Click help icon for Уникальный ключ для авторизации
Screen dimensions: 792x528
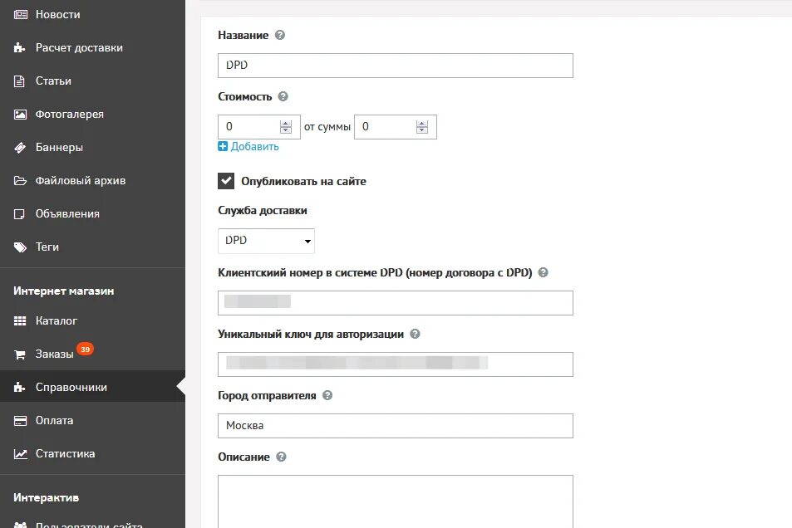pyautogui.click(x=415, y=335)
